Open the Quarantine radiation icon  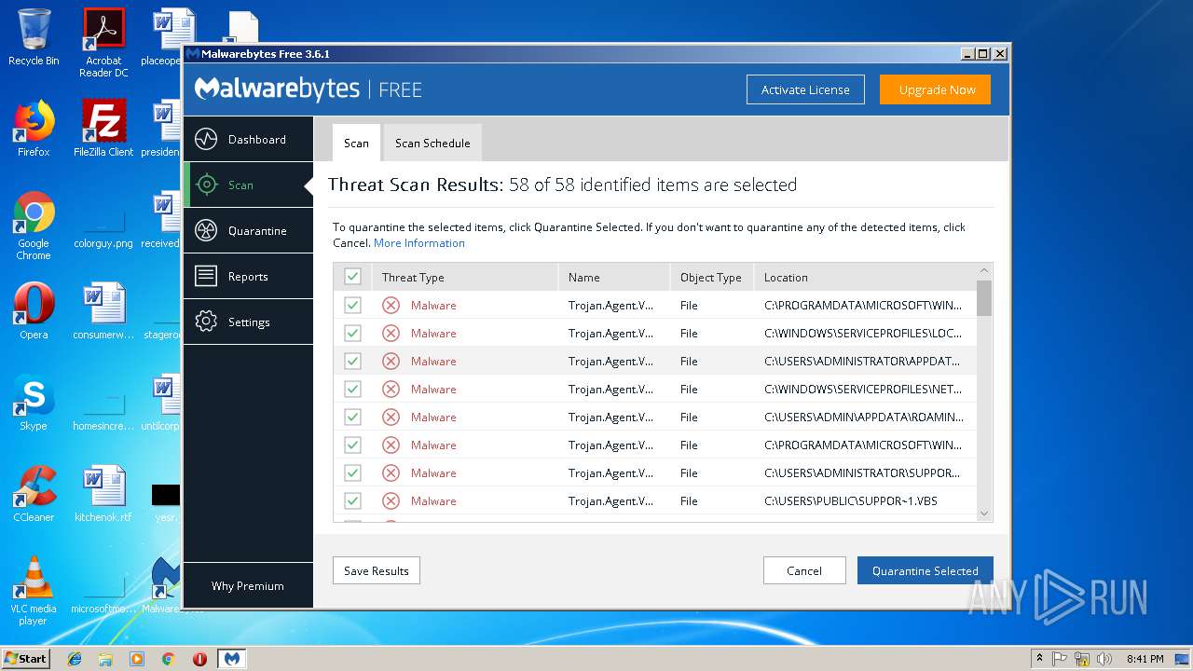pyautogui.click(x=206, y=230)
